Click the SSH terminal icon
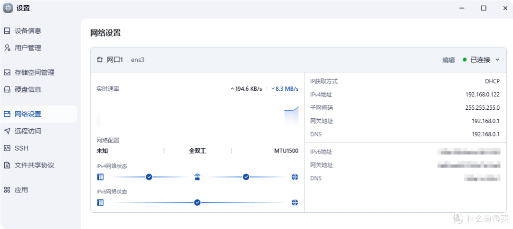 pos(7,148)
